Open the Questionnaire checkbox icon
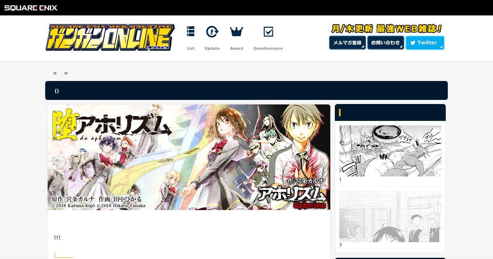The width and height of the screenshot is (493, 259). click(268, 32)
